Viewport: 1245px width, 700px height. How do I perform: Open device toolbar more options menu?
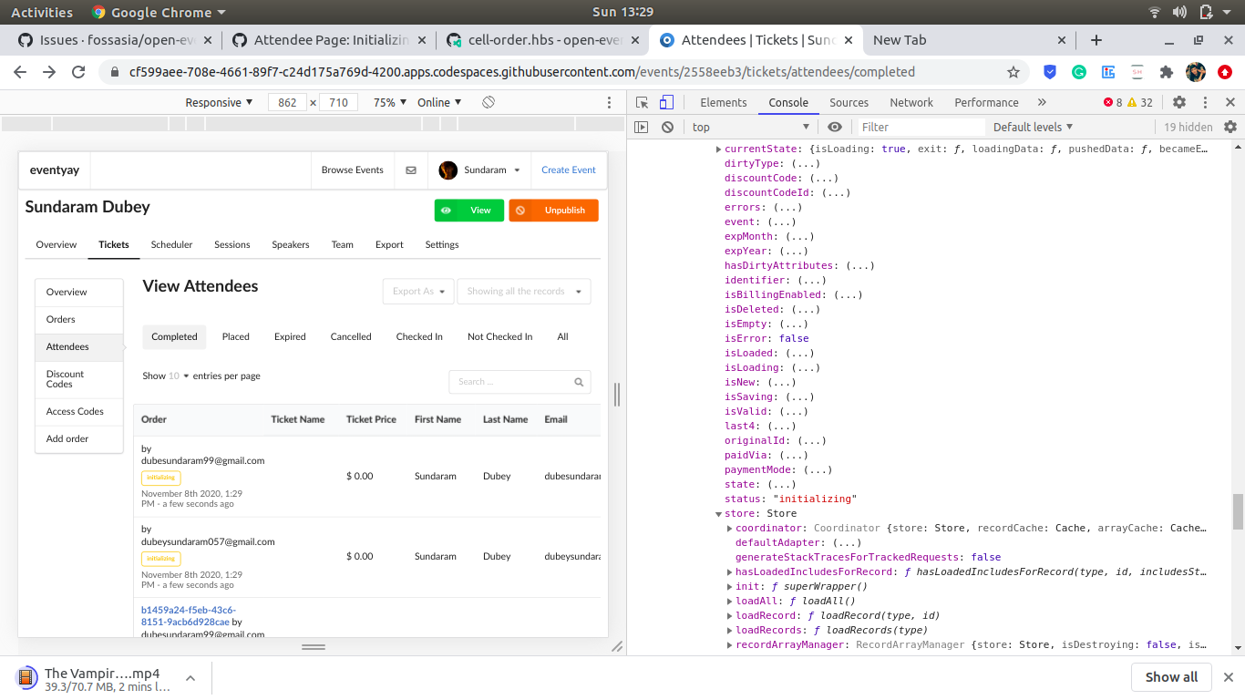pyautogui.click(x=610, y=102)
